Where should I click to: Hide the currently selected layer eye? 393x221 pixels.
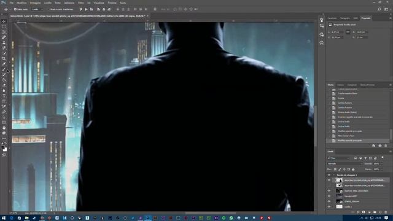(329, 180)
